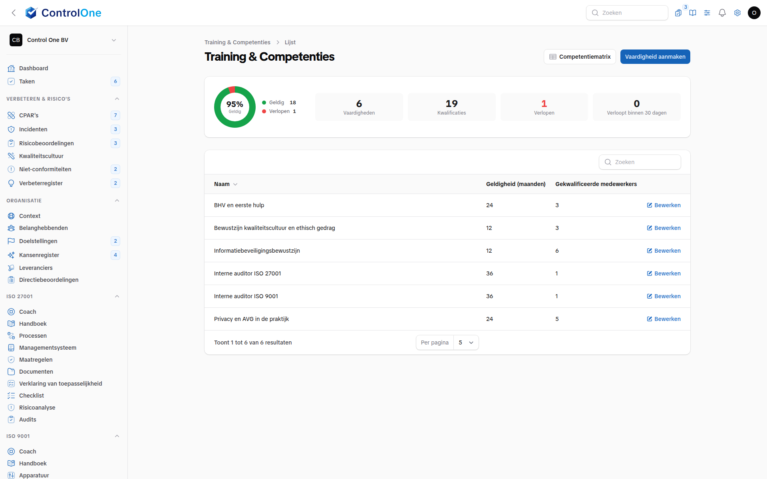Collapse the Verbeteren & Risico's section
The height and width of the screenshot is (479, 767).
[x=117, y=99]
